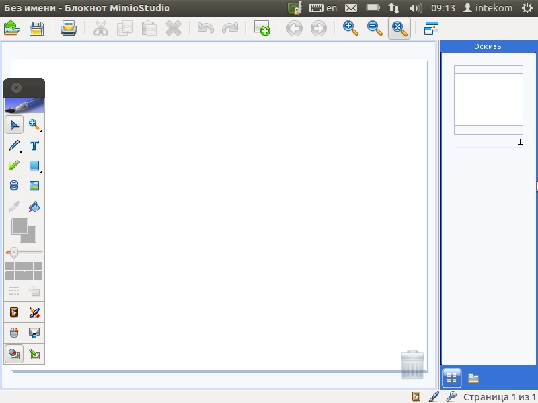The width and height of the screenshot is (538, 403).
Task: Open the dashed line style option
Action: 14,291
